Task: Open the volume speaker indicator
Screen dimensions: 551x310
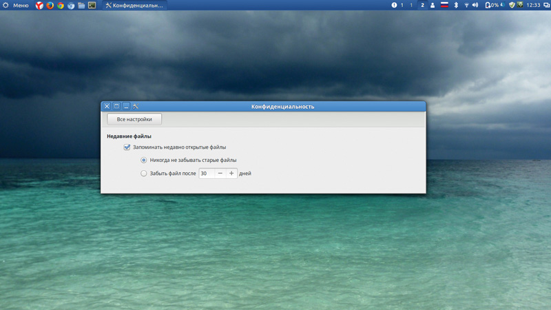Action: pos(475,6)
